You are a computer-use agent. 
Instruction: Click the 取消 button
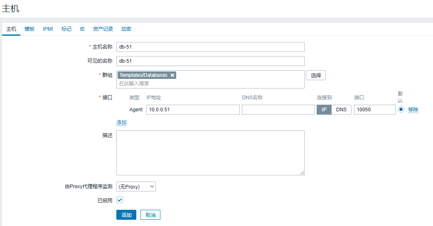click(150, 215)
